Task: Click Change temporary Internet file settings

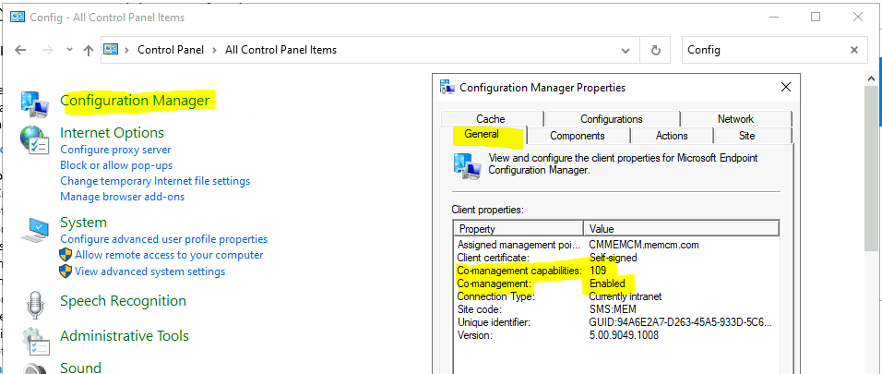Action: pos(155,181)
